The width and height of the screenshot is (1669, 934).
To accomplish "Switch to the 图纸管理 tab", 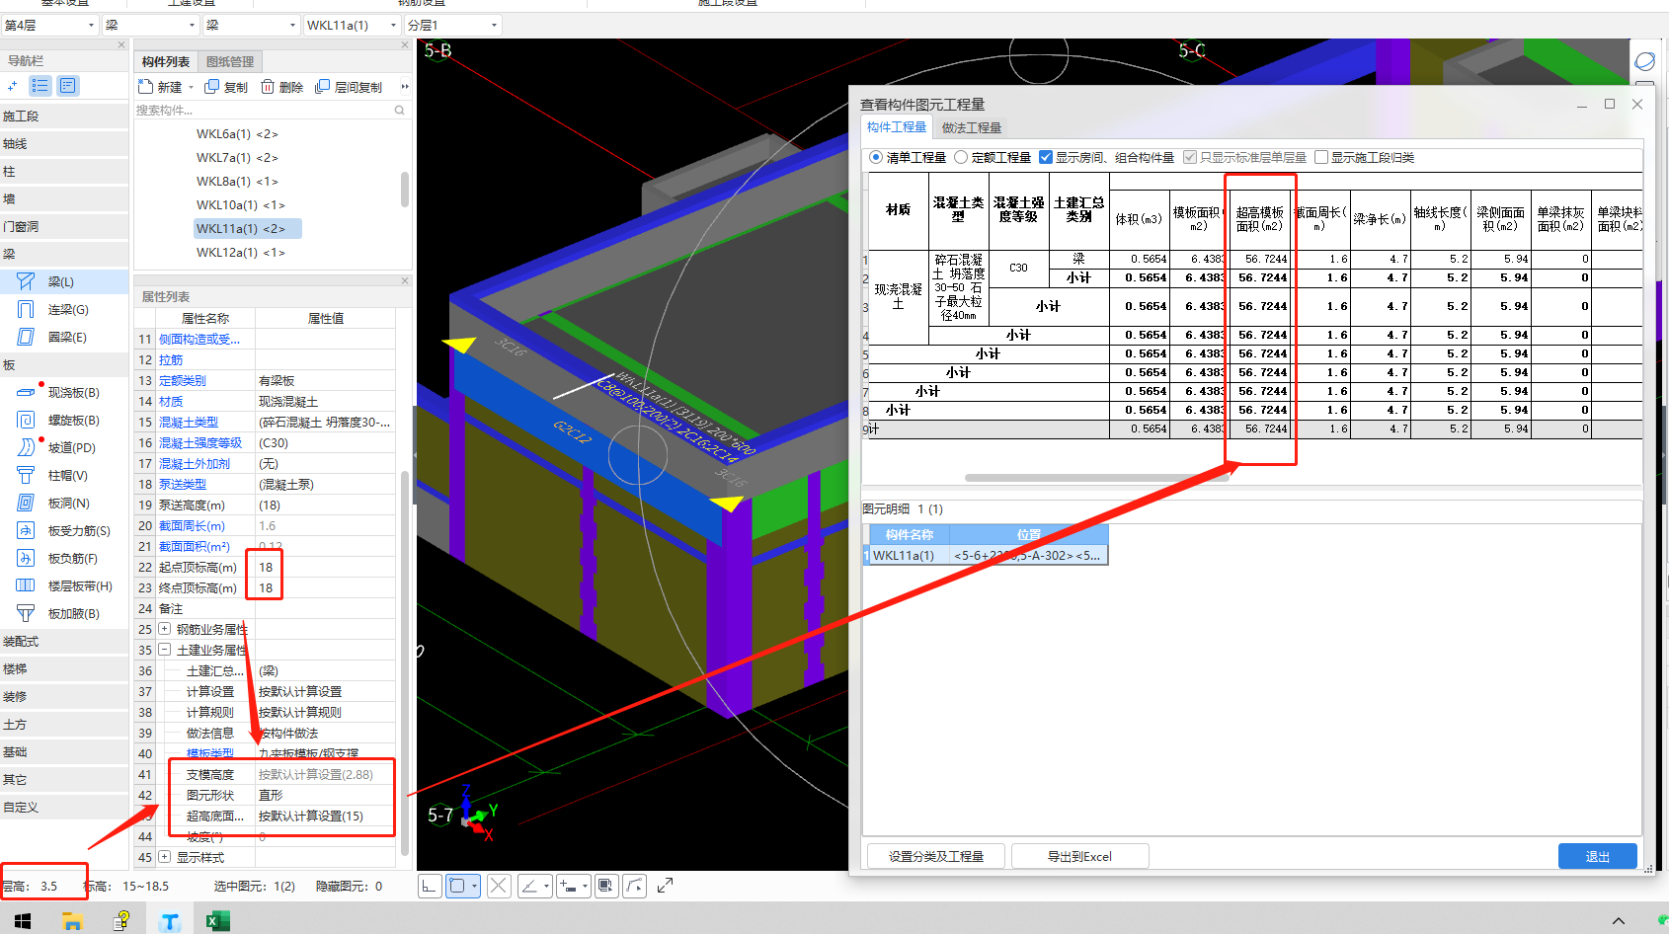I will pos(230,61).
